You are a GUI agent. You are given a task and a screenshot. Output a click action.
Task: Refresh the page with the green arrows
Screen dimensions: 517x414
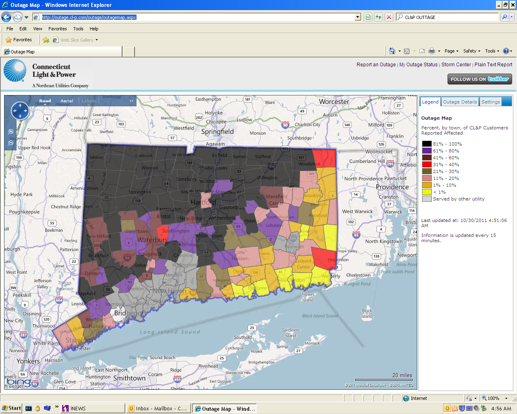tap(378, 17)
